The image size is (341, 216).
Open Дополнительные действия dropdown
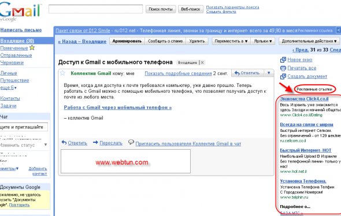tap(309, 41)
